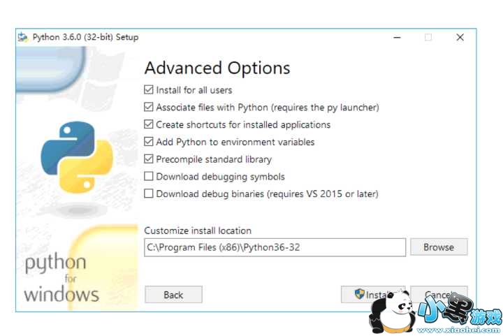Image resolution: width=503 pixels, height=336 pixels.
Task: Check Download debug binaries option
Action: [x=149, y=193]
